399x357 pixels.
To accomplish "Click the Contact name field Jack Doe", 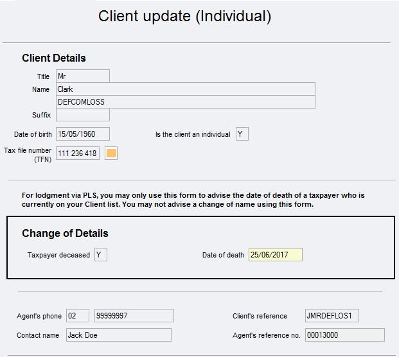I will [x=118, y=335].
